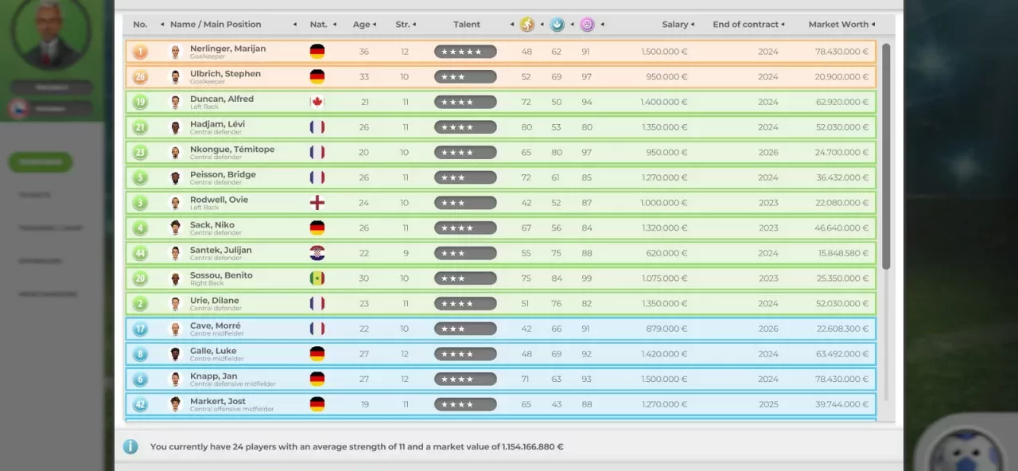Open the player Knapp, Jan
Screen dimensions: 1018x471
click(214, 376)
